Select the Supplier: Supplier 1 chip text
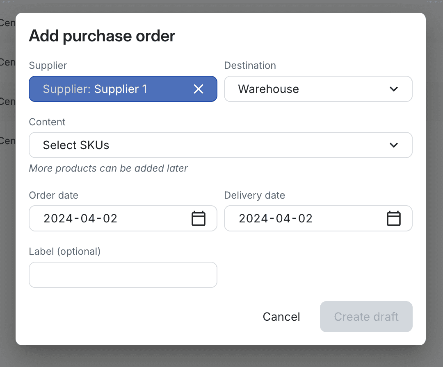The width and height of the screenshot is (443, 367). (x=95, y=89)
